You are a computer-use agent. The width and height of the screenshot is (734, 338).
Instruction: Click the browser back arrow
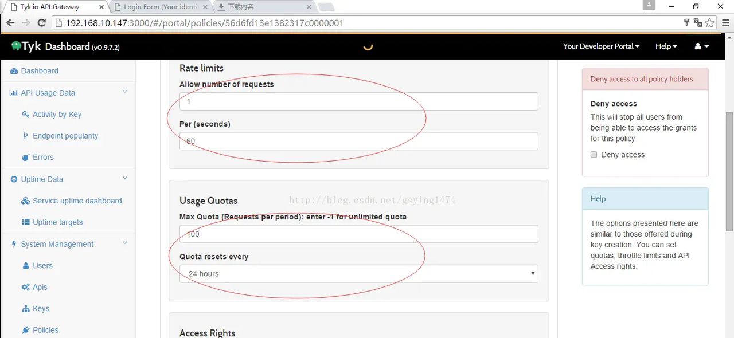point(10,23)
